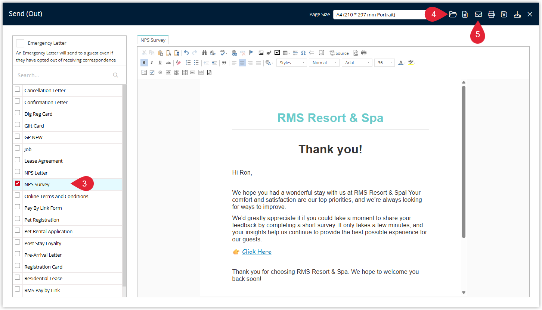Click the Block Quote icon
The width and height of the screenshot is (542, 310).
[224, 63]
